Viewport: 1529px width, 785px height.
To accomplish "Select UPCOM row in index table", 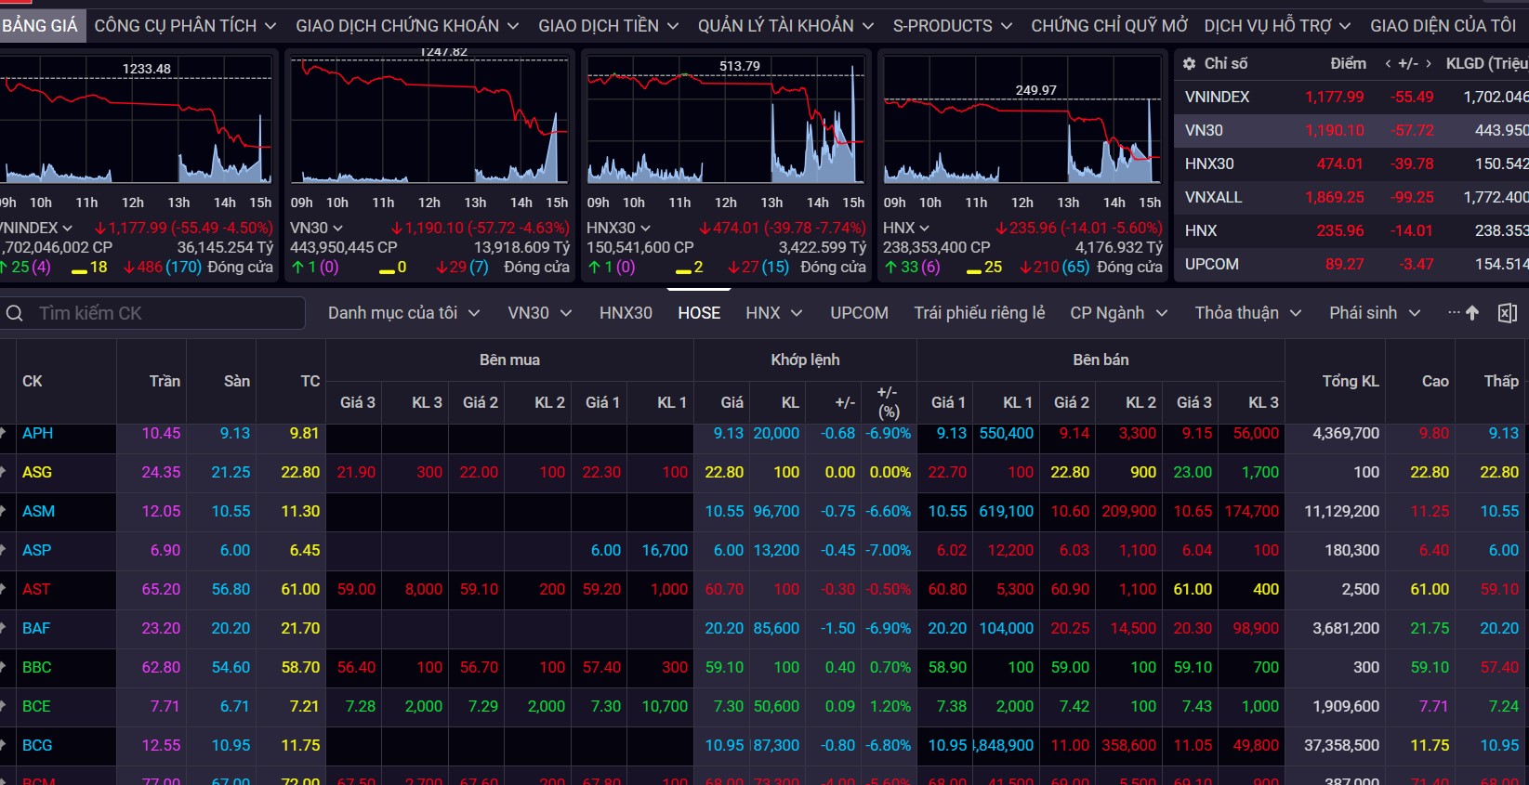I will [x=1351, y=264].
